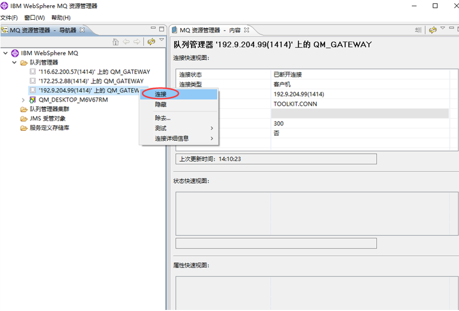The image size is (459, 311).
Task: Open the 文件(F) menu
Action: click(x=9, y=18)
